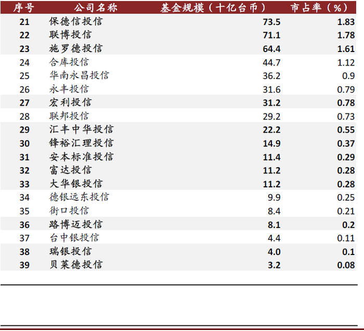This screenshot has width=364, height=331.
Task: Select company name 锋裕汇理投信
Action: [x=81, y=143]
